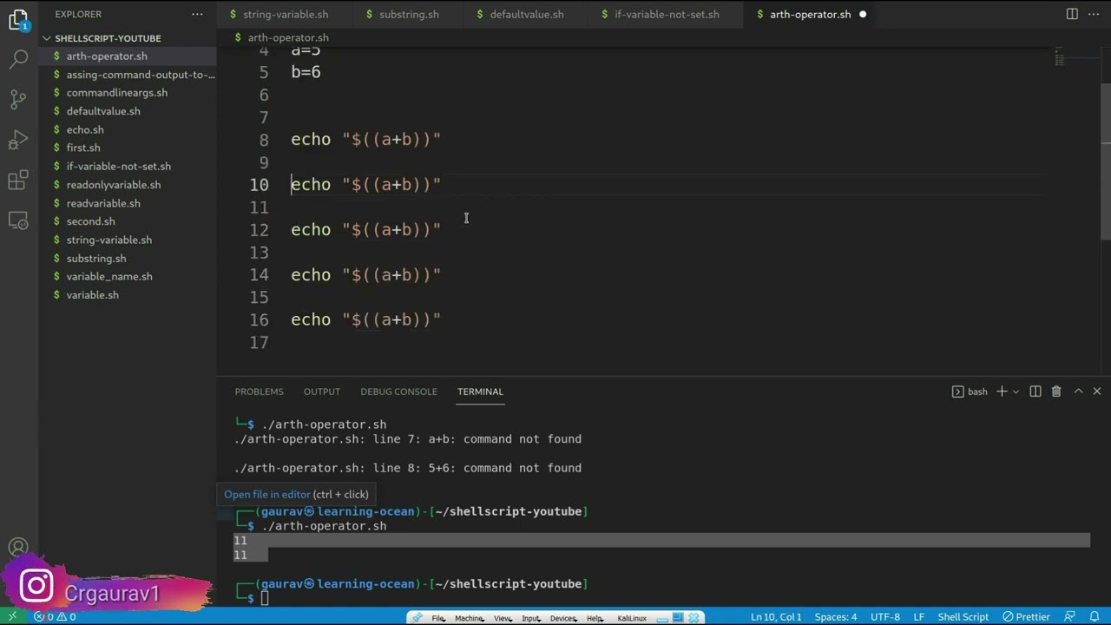1111x625 pixels.
Task: Open the Source Control view
Action: [18, 99]
